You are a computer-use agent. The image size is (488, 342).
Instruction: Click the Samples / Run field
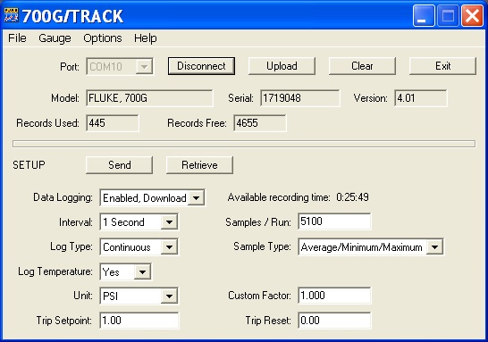click(334, 221)
